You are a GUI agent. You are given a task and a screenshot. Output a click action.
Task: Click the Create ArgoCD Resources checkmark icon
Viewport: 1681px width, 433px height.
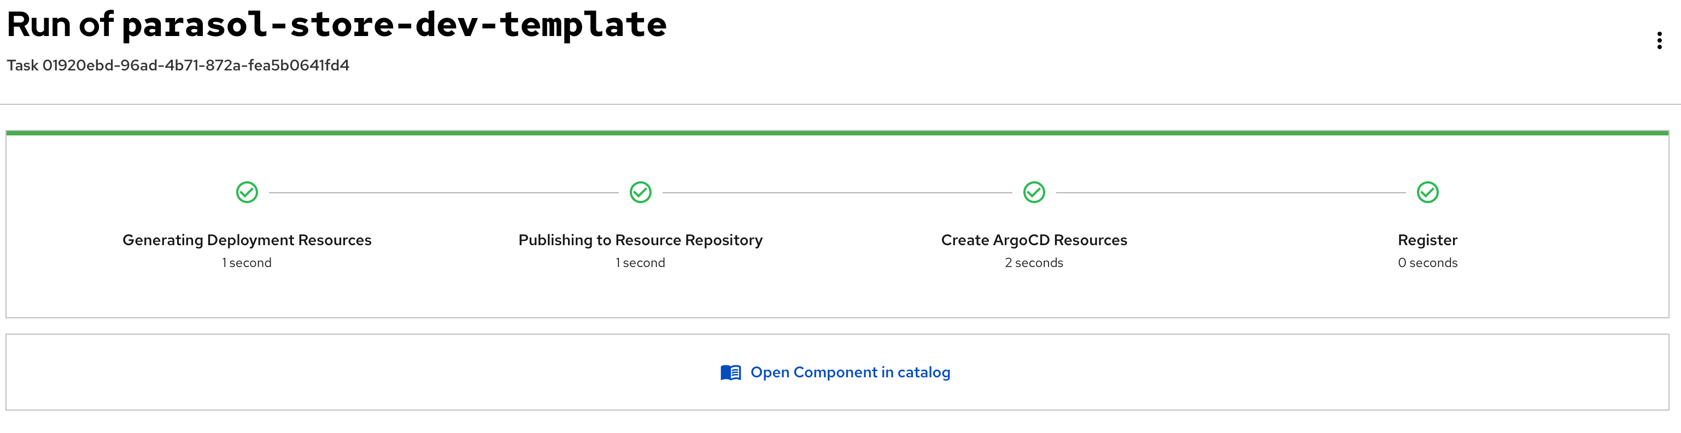tap(1034, 192)
